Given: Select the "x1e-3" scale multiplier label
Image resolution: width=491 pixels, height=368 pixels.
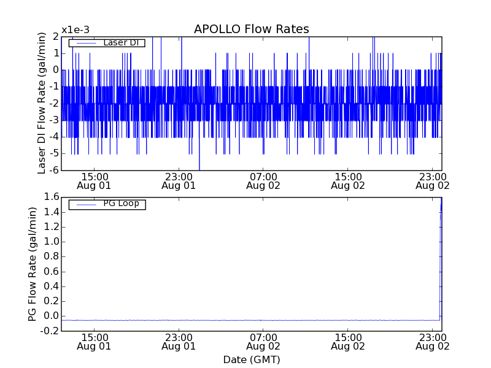Looking at the screenshot, I should [75, 30].
